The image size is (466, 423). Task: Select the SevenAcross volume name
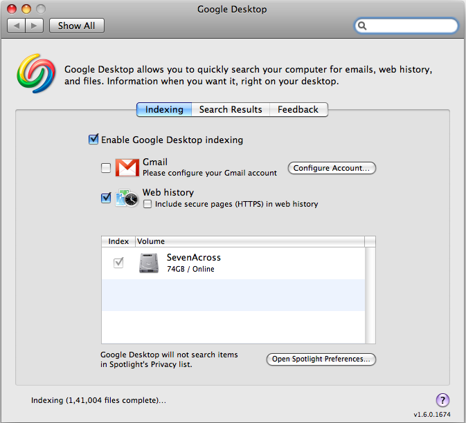coord(194,258)
